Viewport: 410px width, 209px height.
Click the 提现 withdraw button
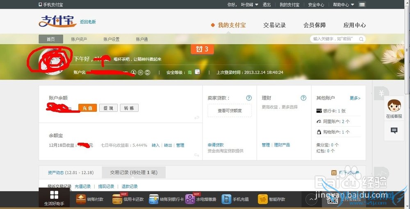point(108,108)
